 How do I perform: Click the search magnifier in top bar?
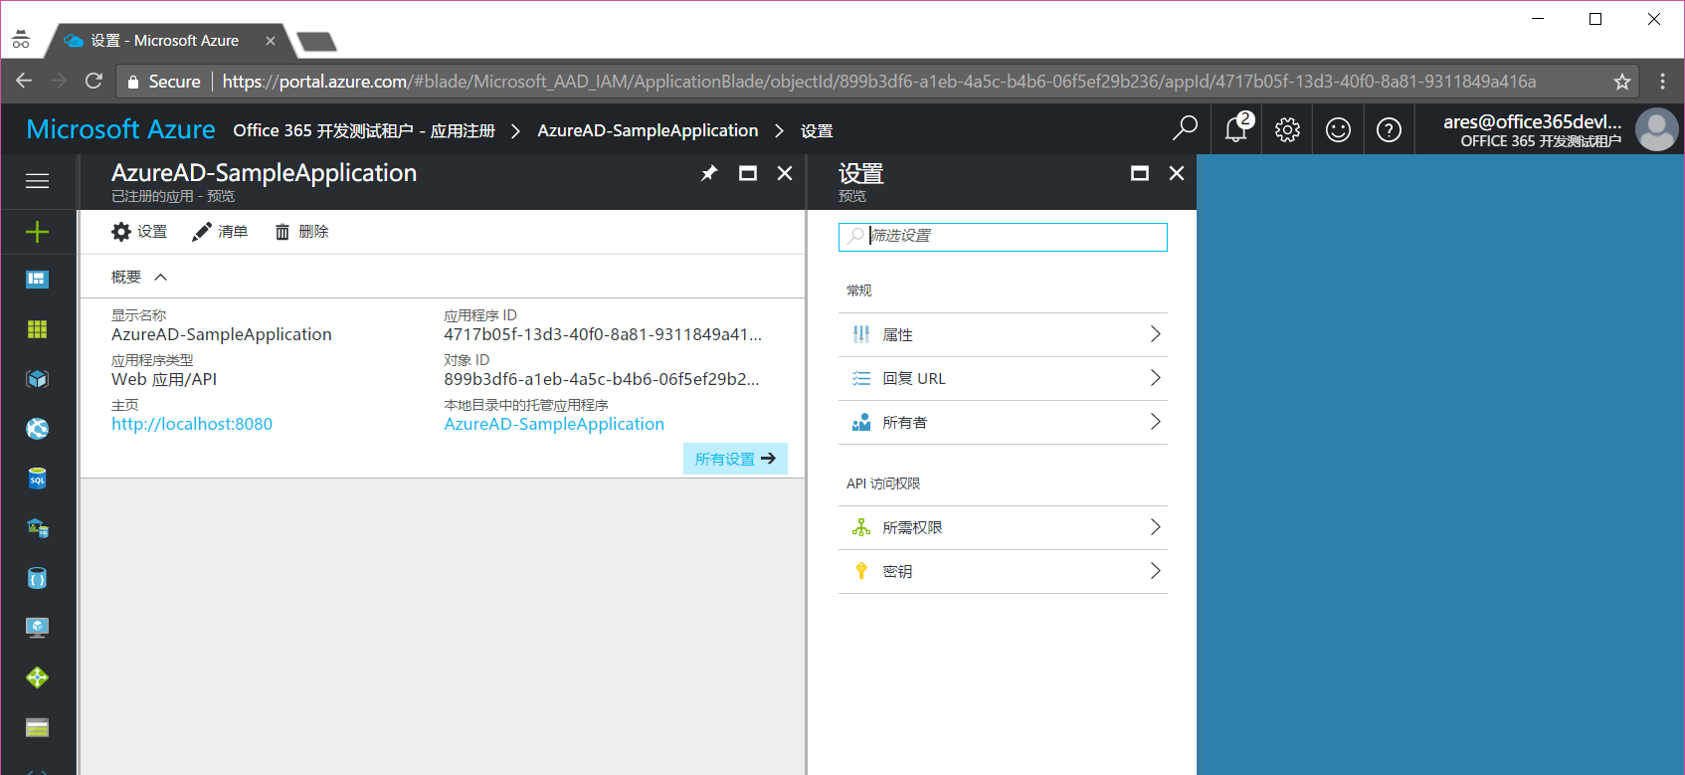[1185, 129]
